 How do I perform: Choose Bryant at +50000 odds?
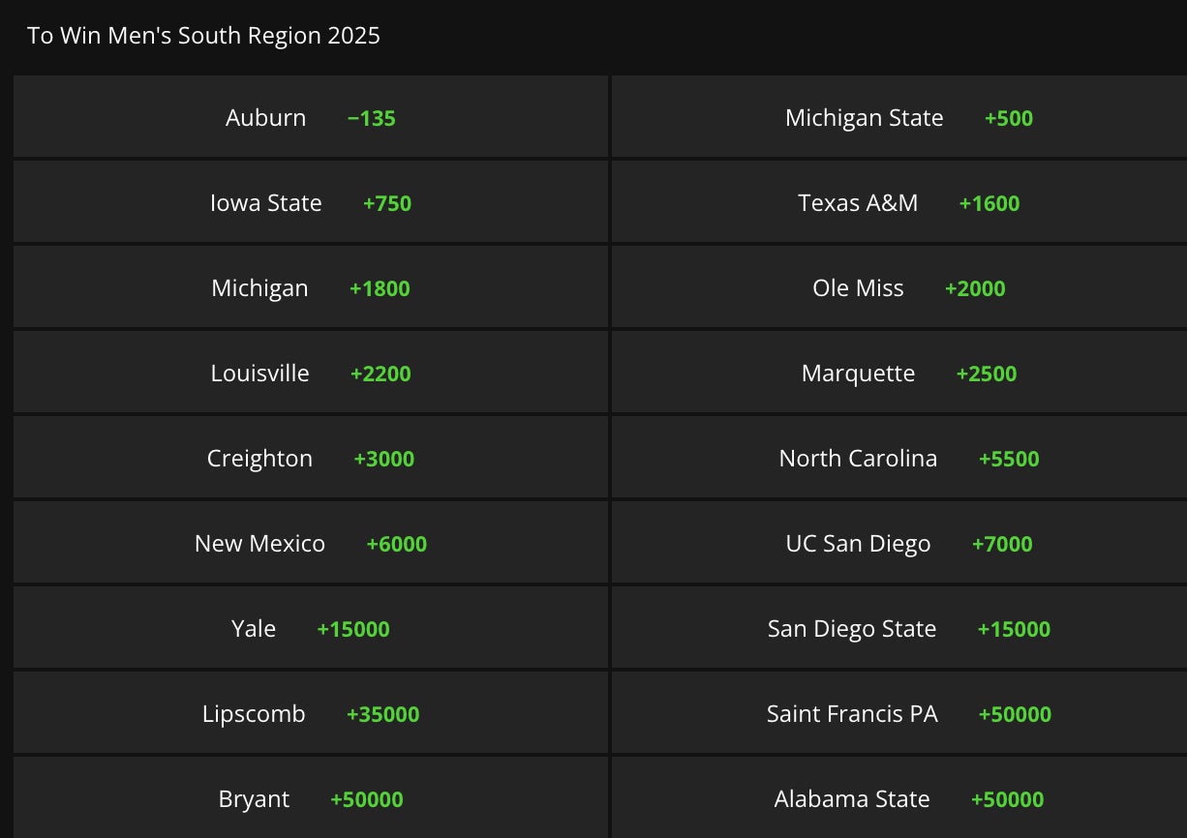click(x=311, y=799)
